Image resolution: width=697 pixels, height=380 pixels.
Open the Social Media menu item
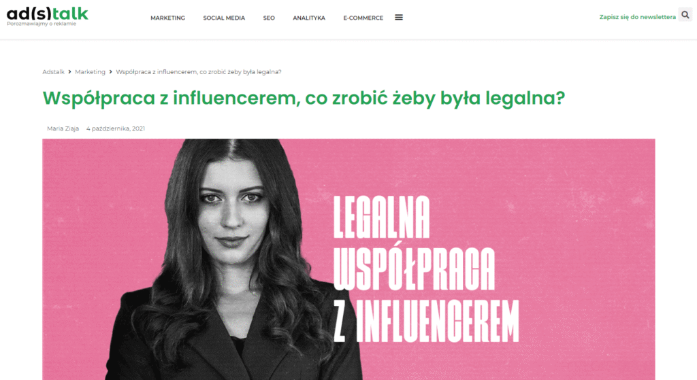pyautogui.click(x=224, y=18)
